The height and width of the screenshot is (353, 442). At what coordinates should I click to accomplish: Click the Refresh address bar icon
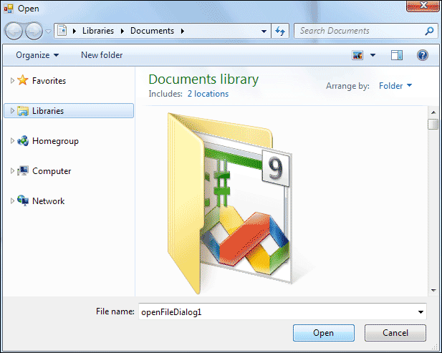coord(280,31)
